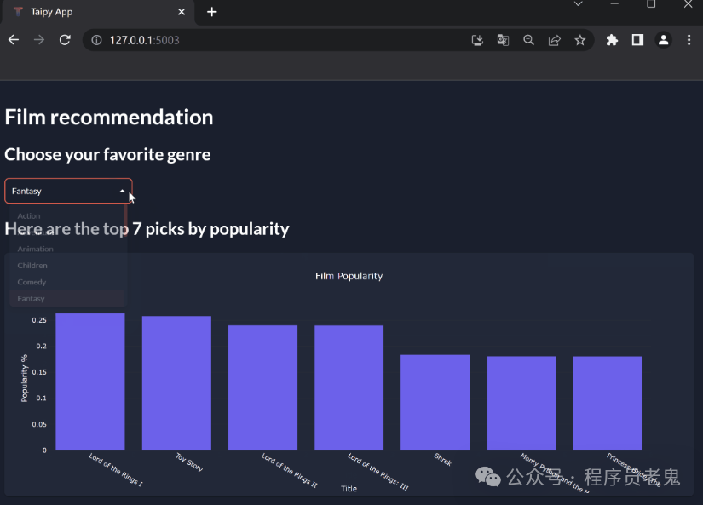Open the translate page icon

pos(503,40)
